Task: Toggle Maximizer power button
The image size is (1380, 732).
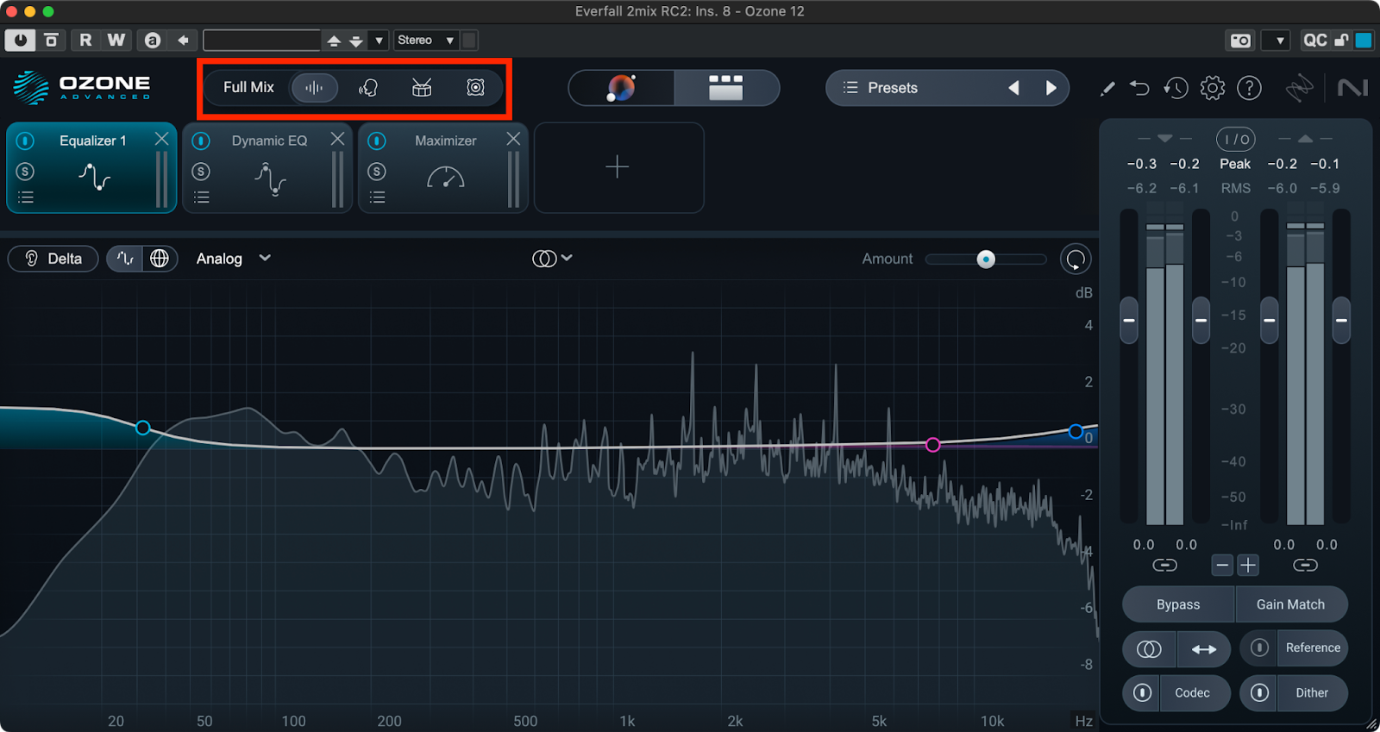Action: [x=377, y=141]
